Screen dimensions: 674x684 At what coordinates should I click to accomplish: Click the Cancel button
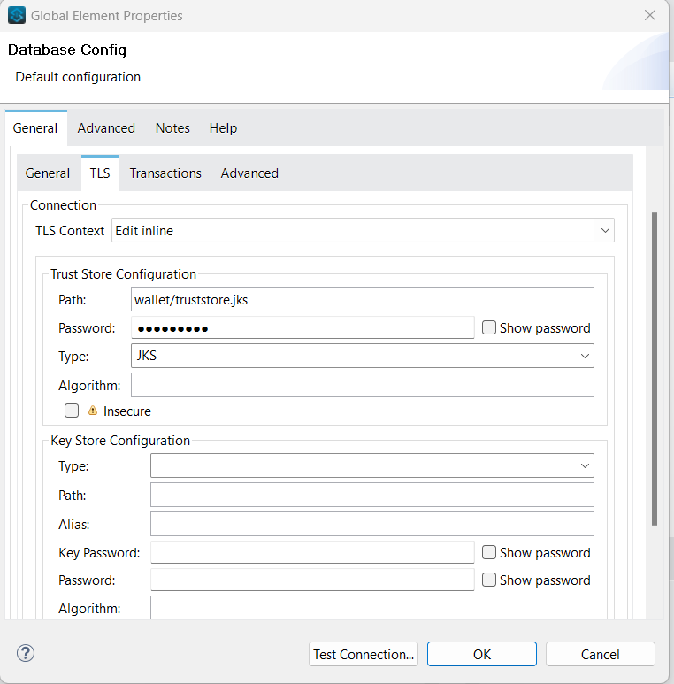(600, 654)
